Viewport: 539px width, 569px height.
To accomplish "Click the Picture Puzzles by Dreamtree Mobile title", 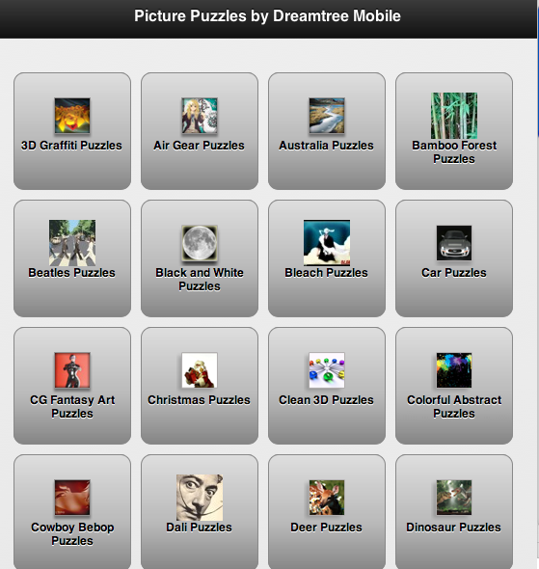I will 267,16.
